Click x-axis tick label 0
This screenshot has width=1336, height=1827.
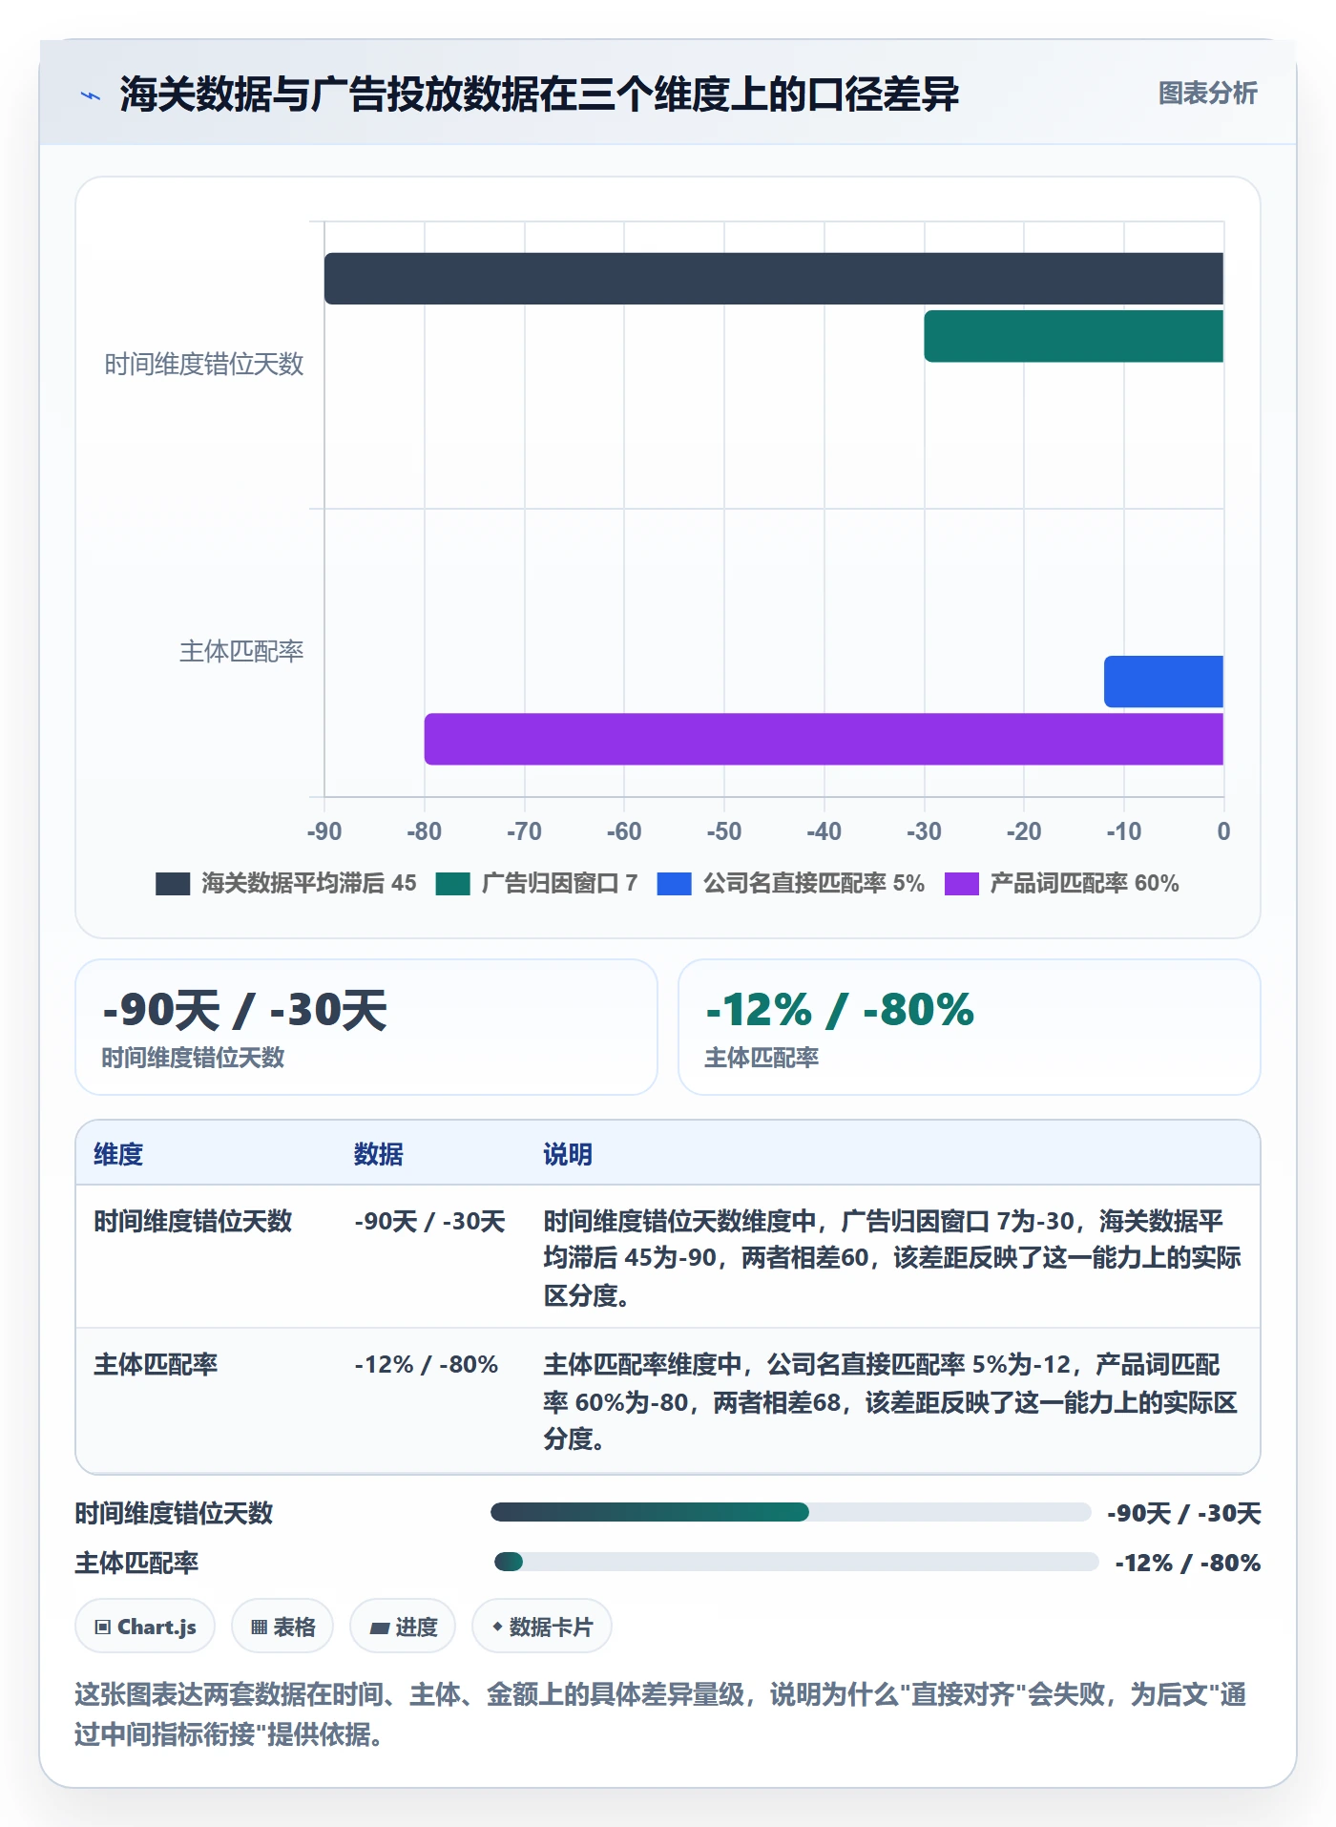point(1223,831)
